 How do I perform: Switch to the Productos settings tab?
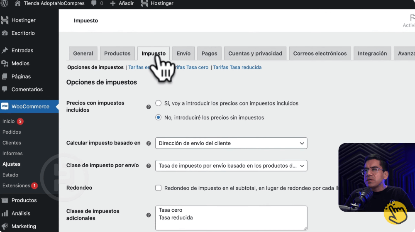pos(117,54)
